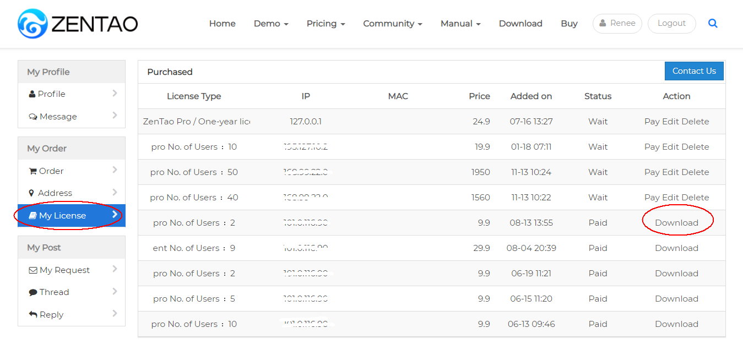Click the Contact Us button
Viewport: 743px width, 344px height.
pyautogui.click(x=694, y=71)
